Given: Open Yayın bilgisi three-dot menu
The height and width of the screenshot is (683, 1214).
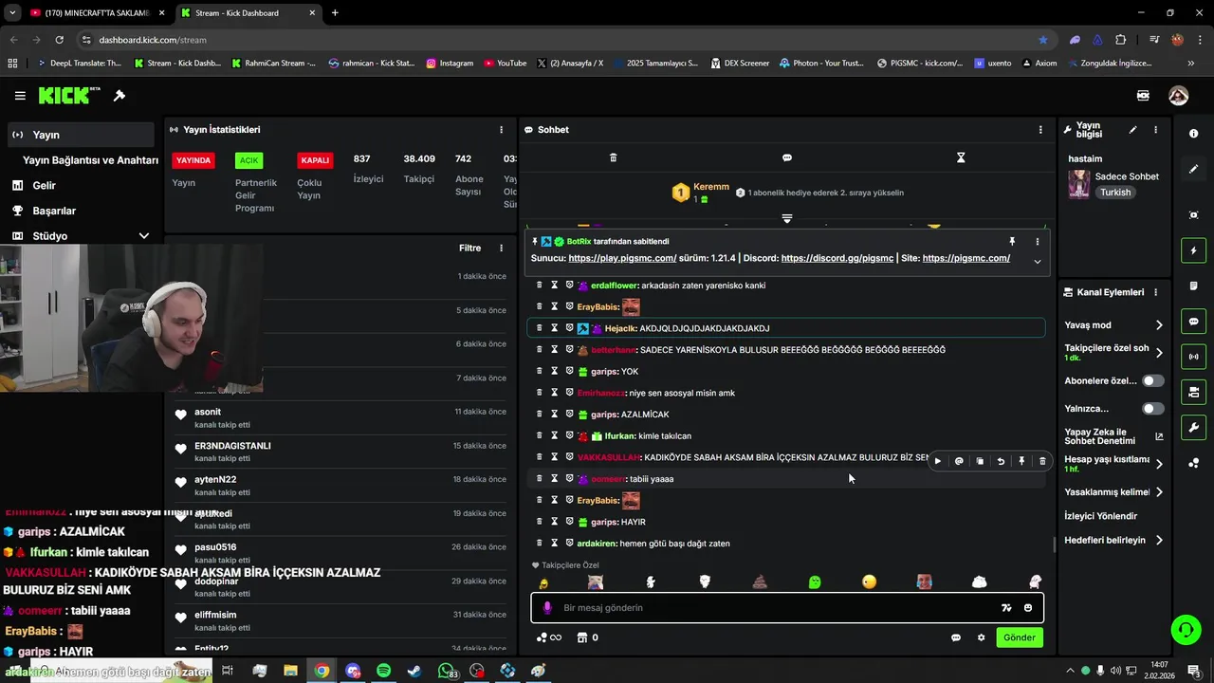Looking at the screenshot, I should tap(1155, 130).
